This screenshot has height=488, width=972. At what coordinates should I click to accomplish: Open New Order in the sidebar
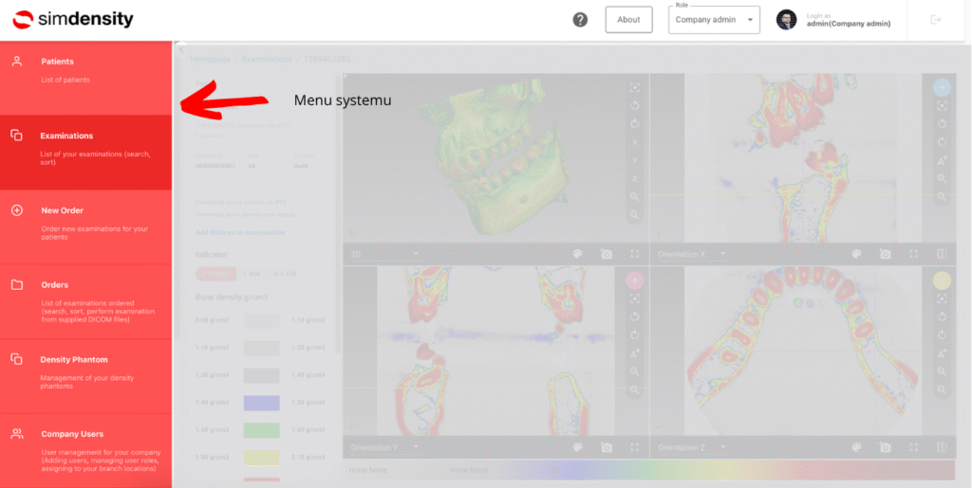tap(85, 223)
